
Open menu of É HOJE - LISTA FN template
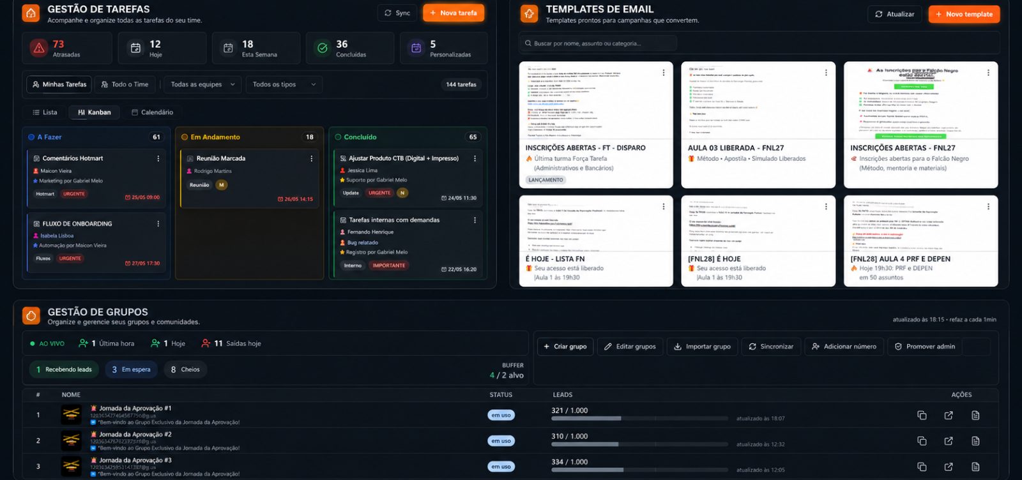(664, 207)
